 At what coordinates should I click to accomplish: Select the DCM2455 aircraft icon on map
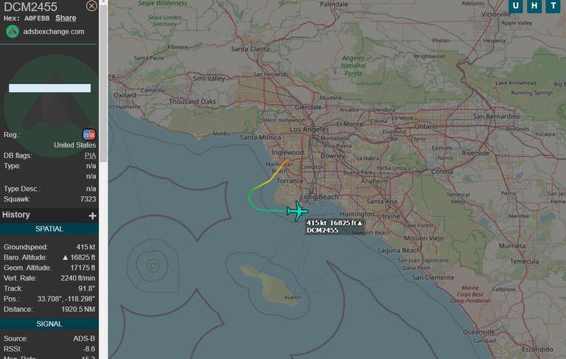(297, 212)
